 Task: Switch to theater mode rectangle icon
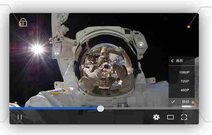(x=170, y=117)
